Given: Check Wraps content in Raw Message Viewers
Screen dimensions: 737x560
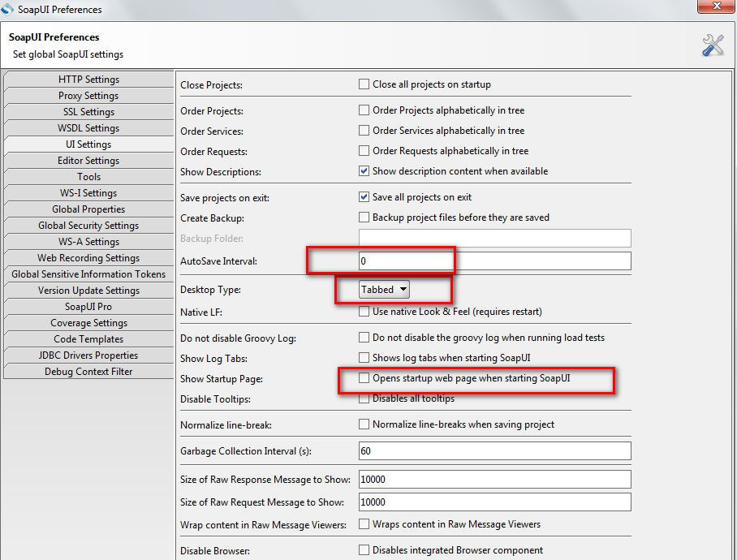Looking at the screenshot, I should tap(364, 523).
